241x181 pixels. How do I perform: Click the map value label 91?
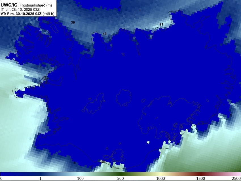[161, 24]
